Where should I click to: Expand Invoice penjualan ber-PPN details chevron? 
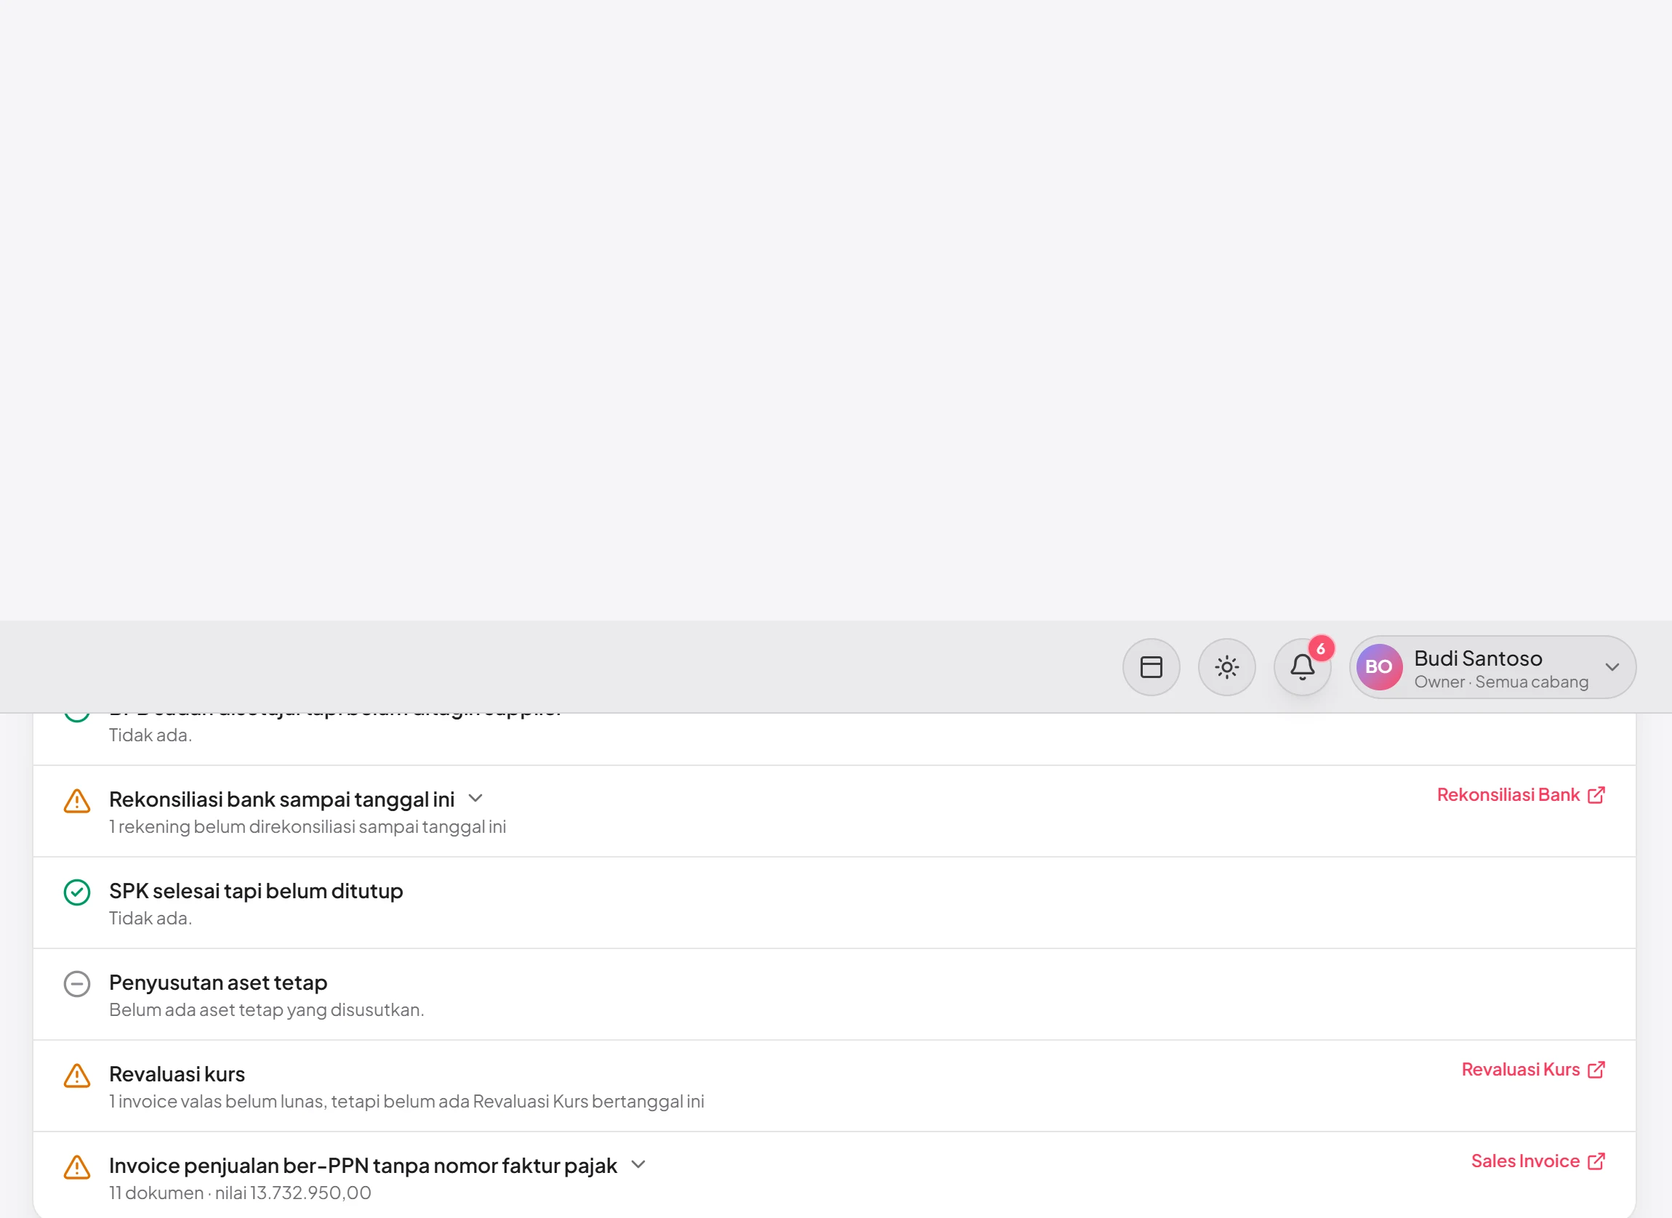click(x=639, y=1165)
